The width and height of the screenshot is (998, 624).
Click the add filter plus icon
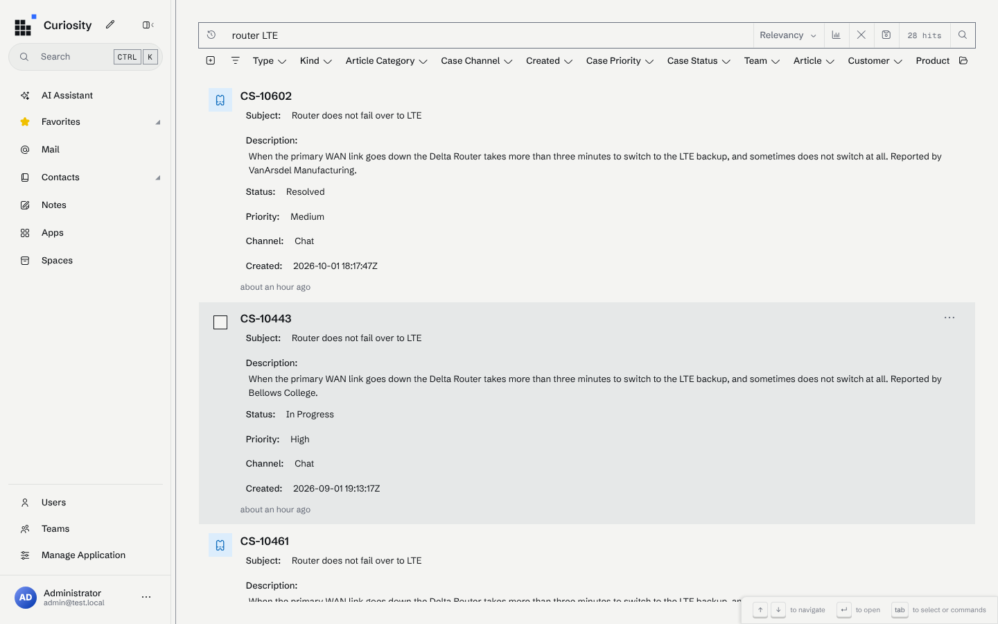(211, 60)
